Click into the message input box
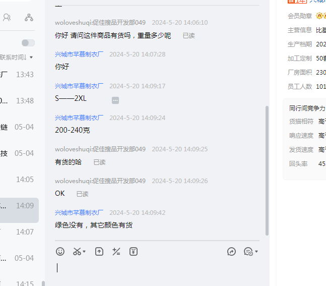The image size is (326, 286). tap(156, 270)
